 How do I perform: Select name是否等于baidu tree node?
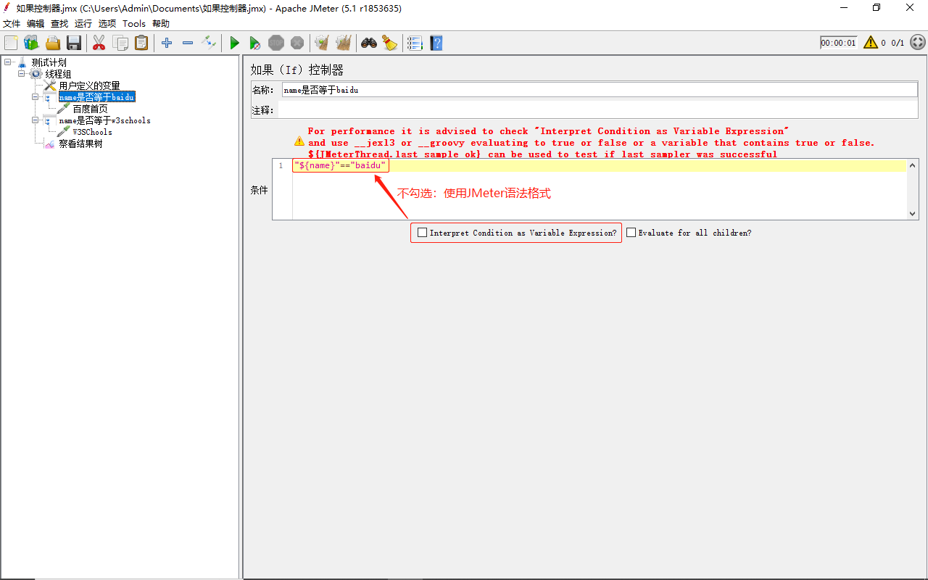(x=97, y=97)
